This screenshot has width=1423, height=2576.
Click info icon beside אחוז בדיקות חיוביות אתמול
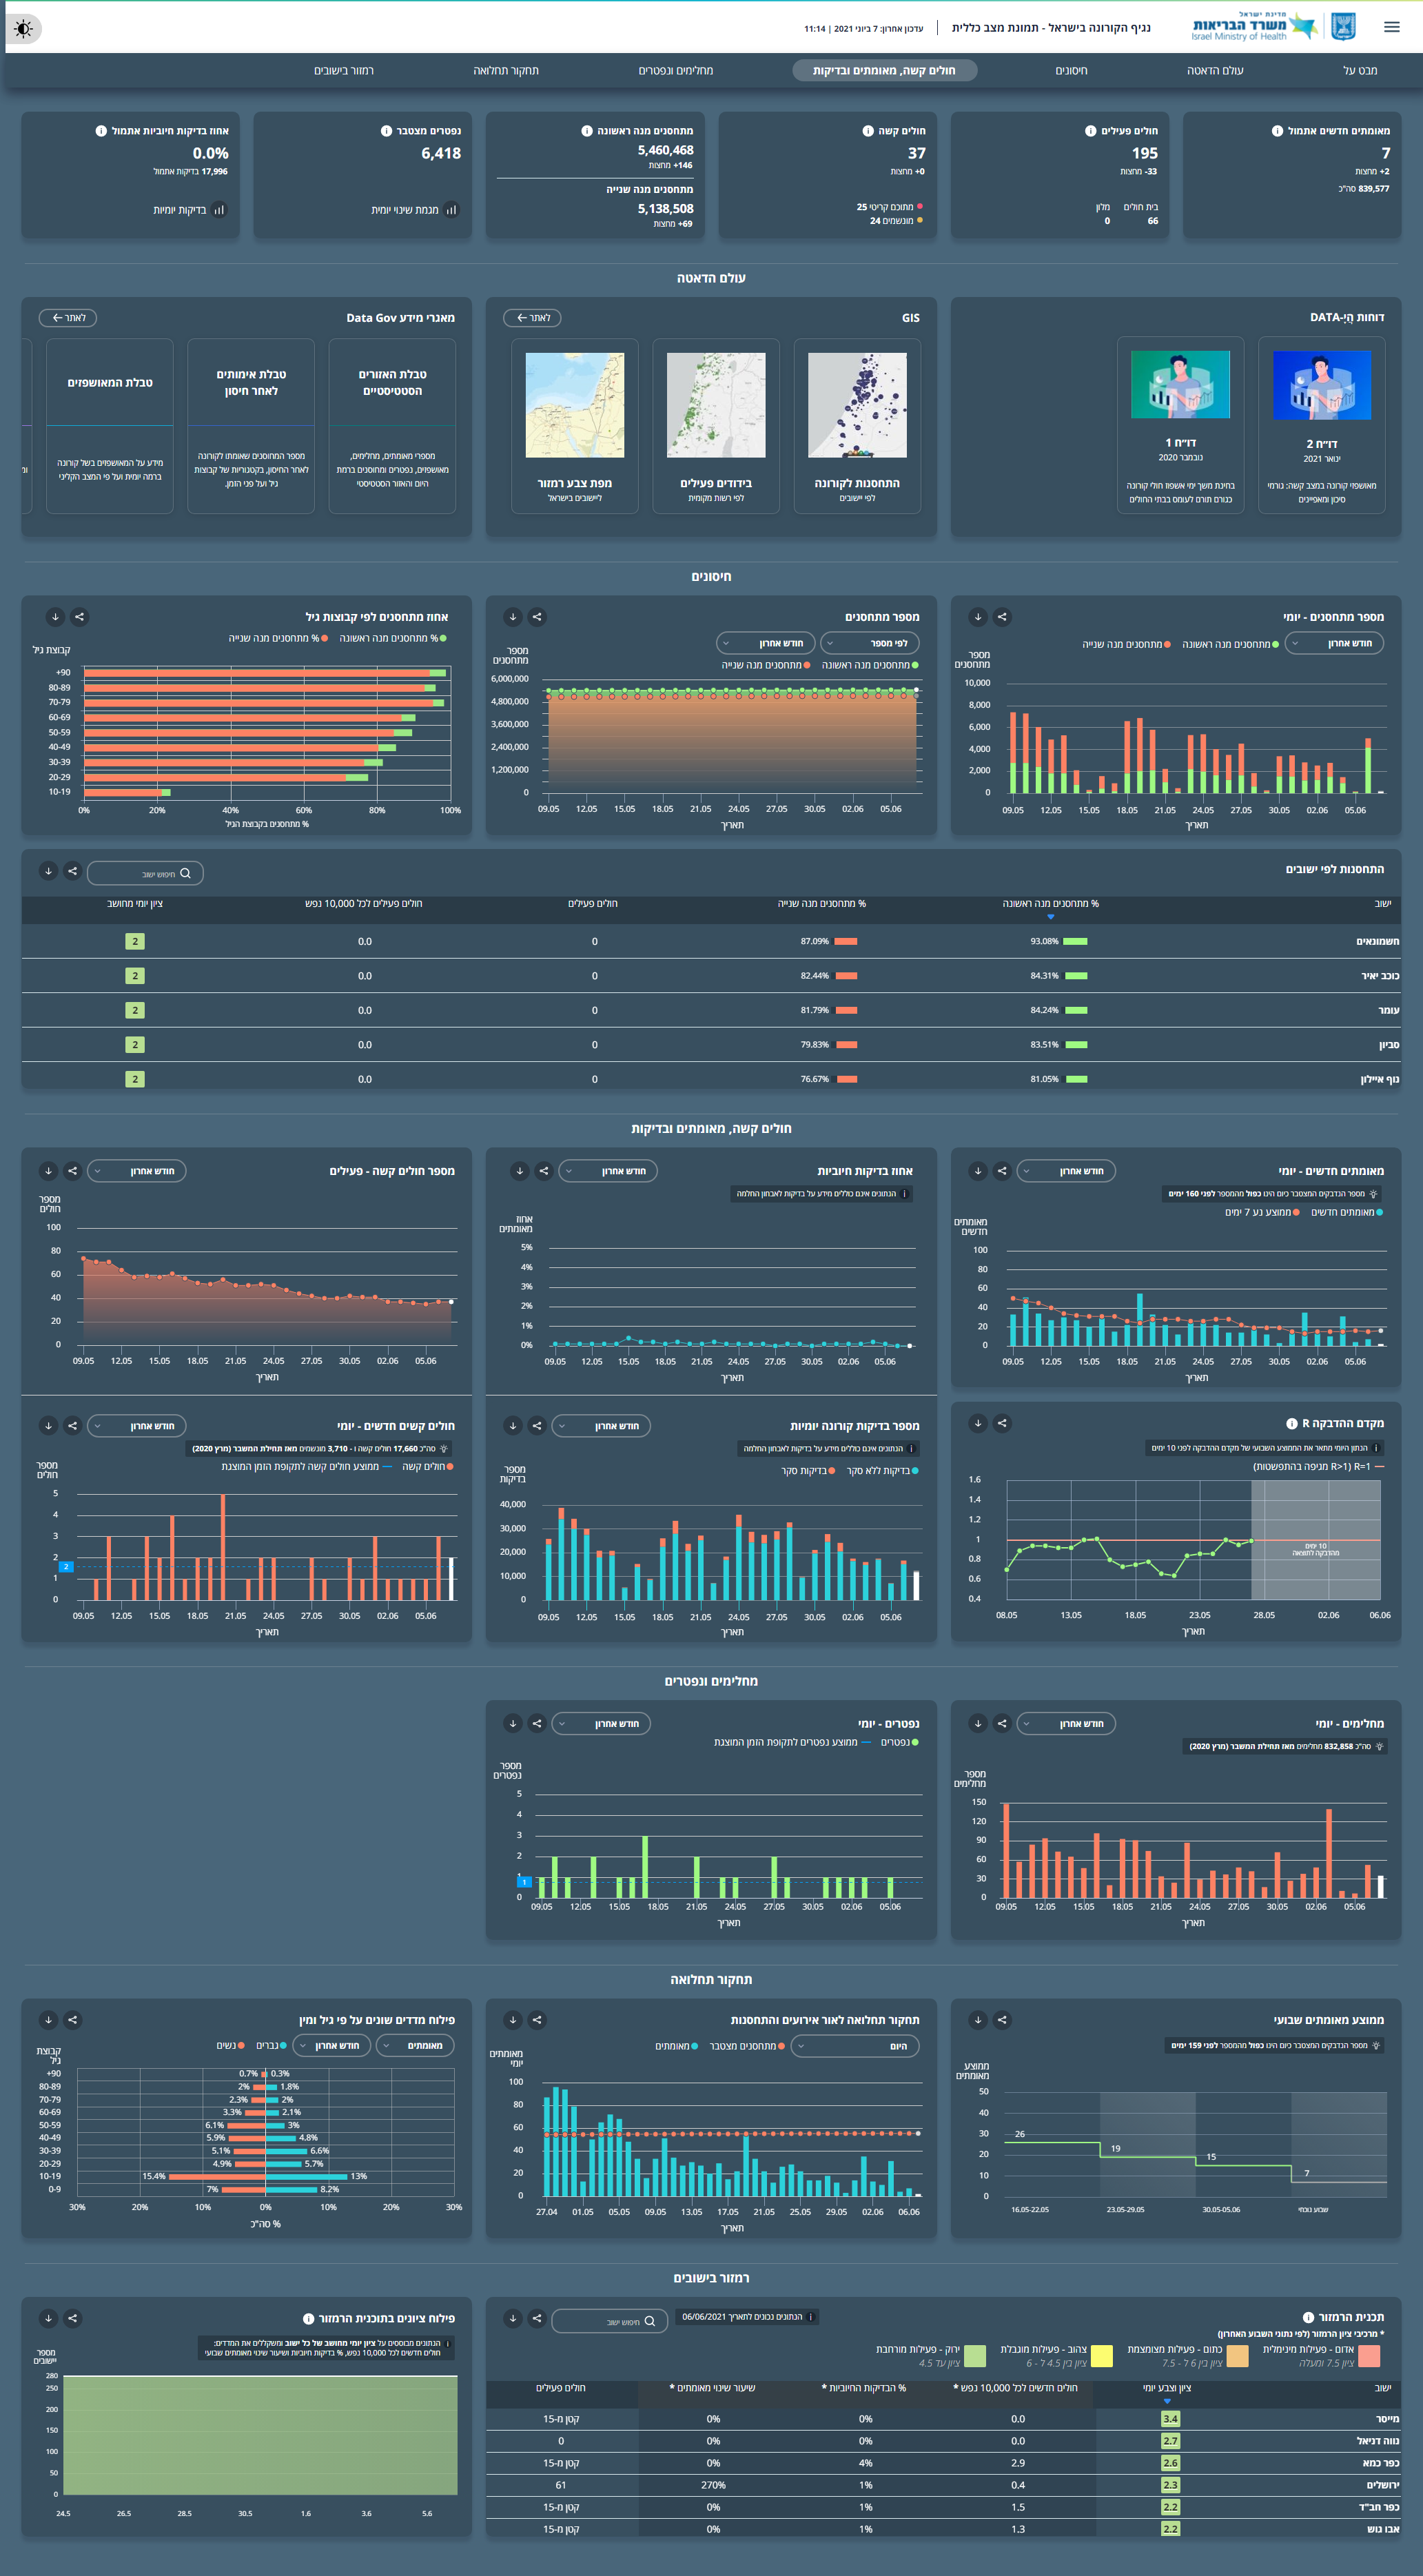[101, 131]
